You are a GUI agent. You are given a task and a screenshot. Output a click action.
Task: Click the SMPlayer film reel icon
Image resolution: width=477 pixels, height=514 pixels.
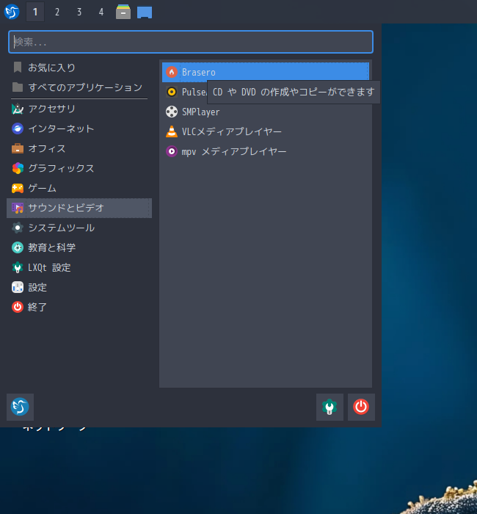point(172,112)
